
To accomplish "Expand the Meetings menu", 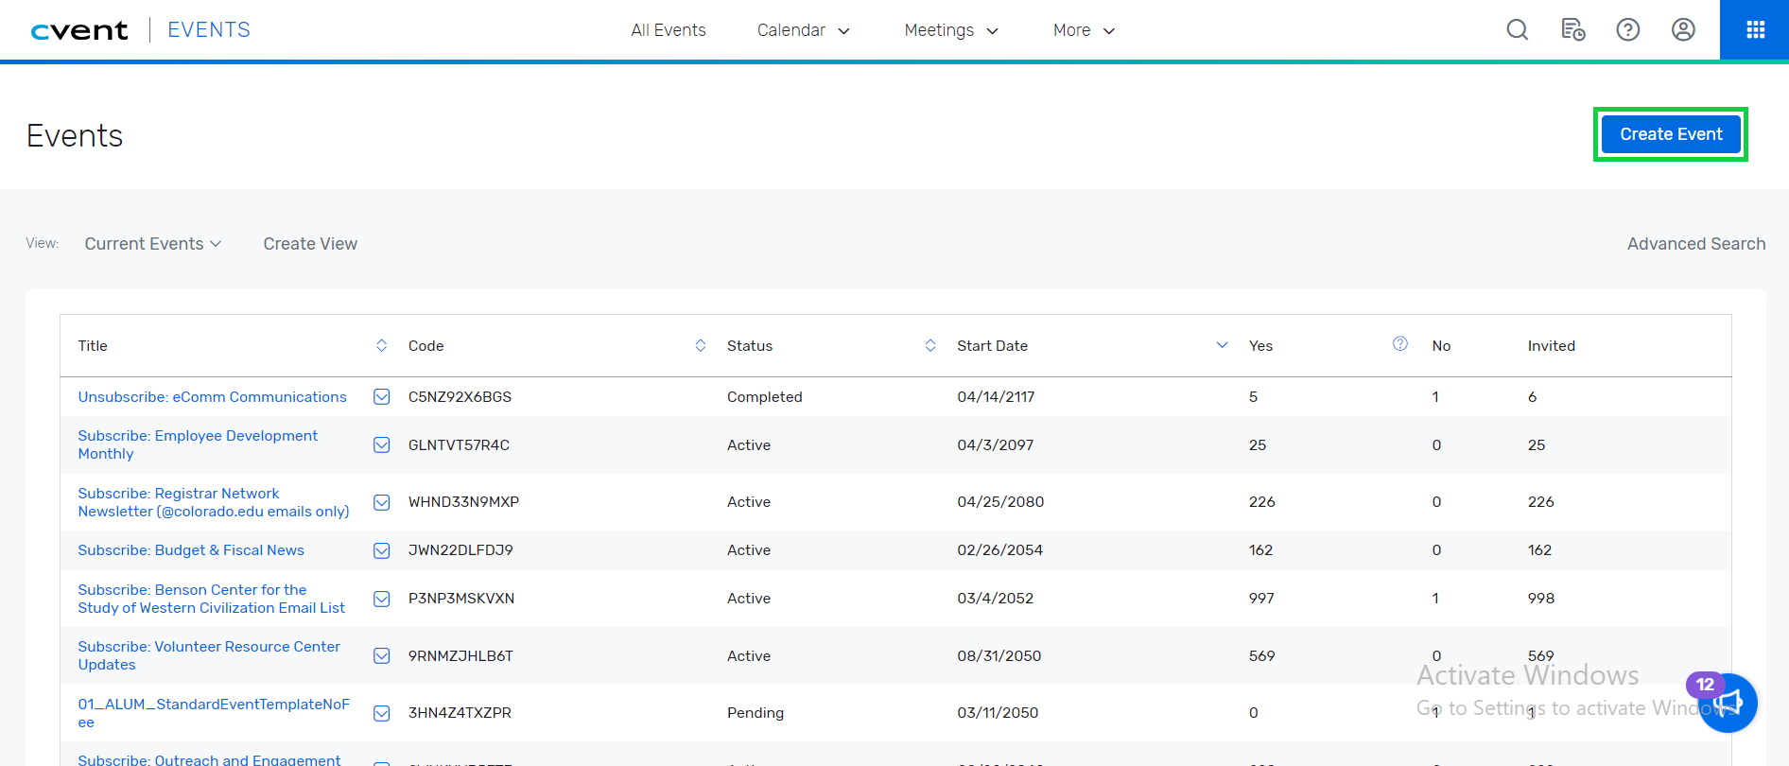I will tap(951, 30).
